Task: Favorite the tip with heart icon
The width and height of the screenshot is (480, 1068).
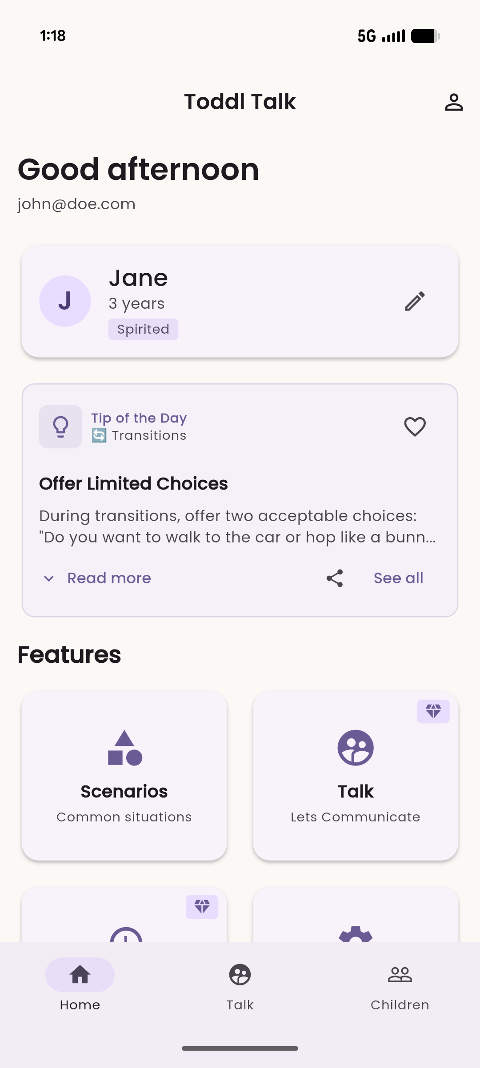Action: (x=415, y=426)
